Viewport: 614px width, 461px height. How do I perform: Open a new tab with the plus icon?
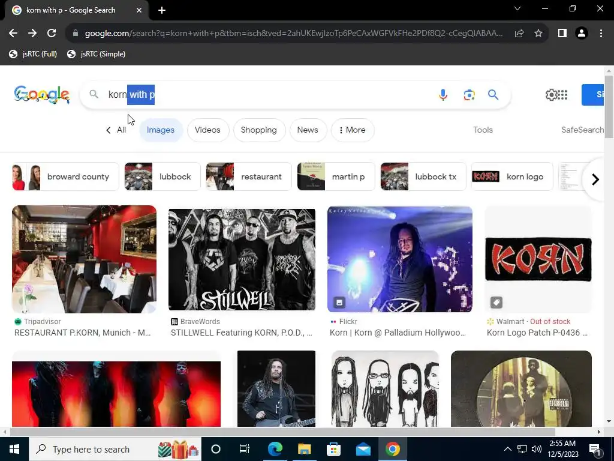162,10
